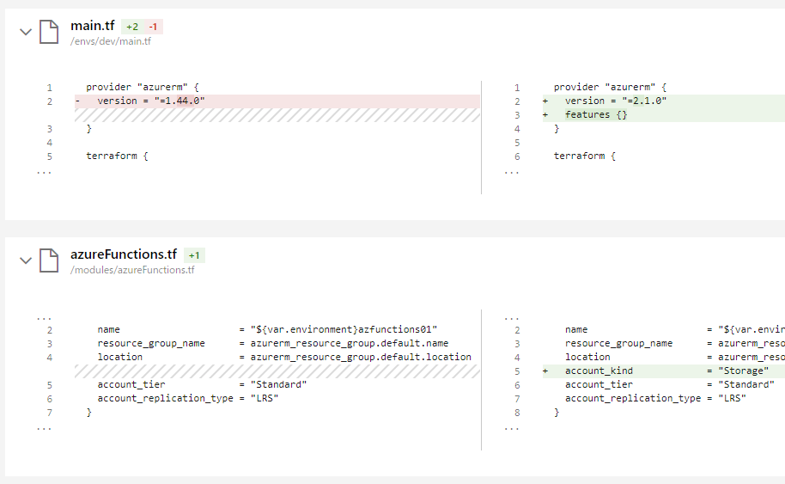This screenshot has height=484, width=785.
Task: Collapse the main.tf diff section
Action: pos(26,32)
